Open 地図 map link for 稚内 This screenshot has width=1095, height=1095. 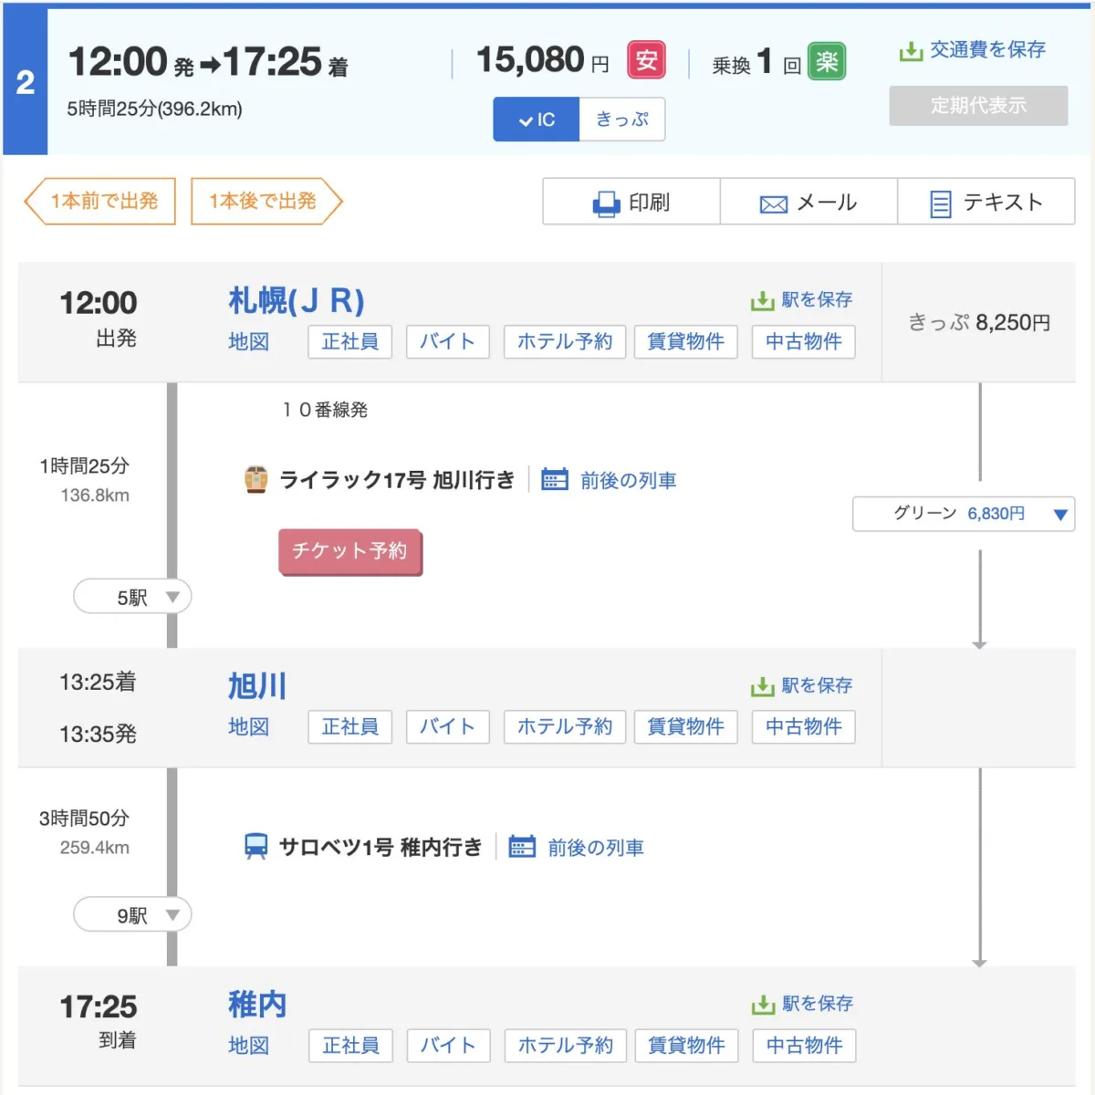(x=248, y=1045)
